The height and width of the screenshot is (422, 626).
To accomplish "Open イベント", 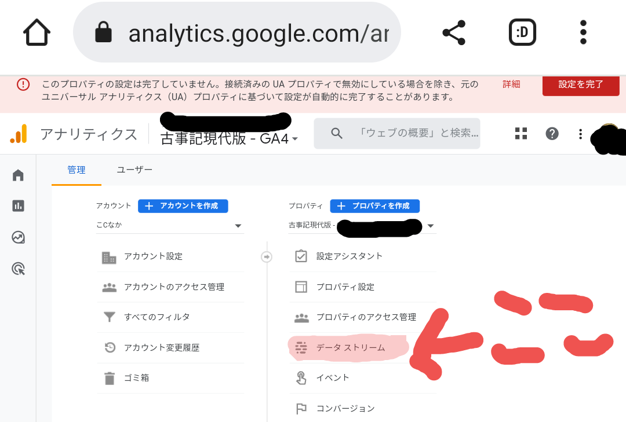I will click(363, 378).
